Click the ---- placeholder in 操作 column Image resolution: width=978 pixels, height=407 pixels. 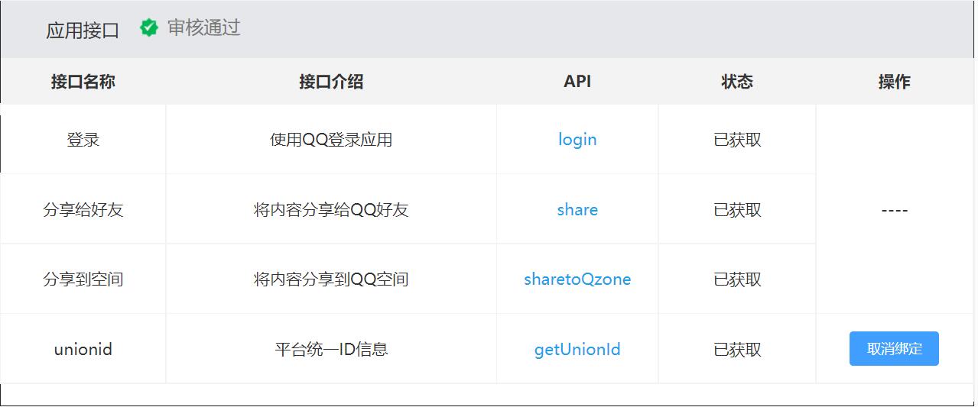[894, 210]
